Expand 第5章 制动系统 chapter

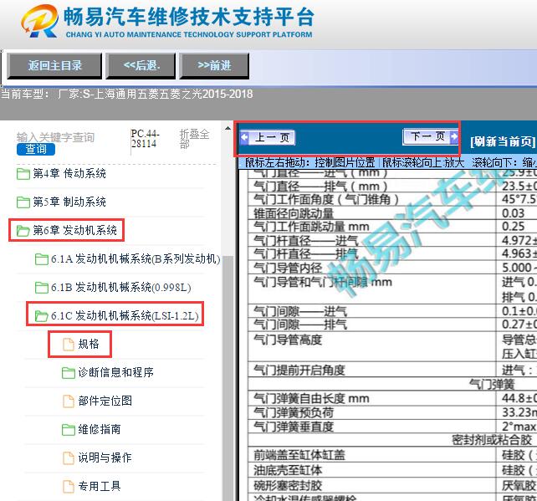(x=69, y=202)
